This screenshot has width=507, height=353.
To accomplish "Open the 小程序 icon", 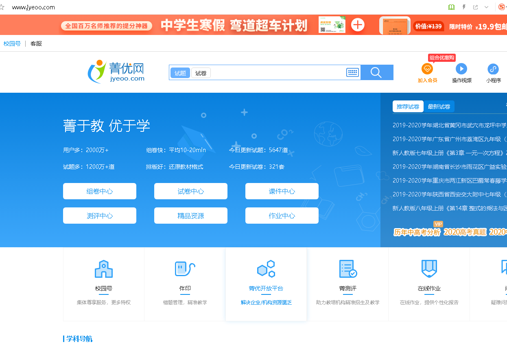I will 493,68.
